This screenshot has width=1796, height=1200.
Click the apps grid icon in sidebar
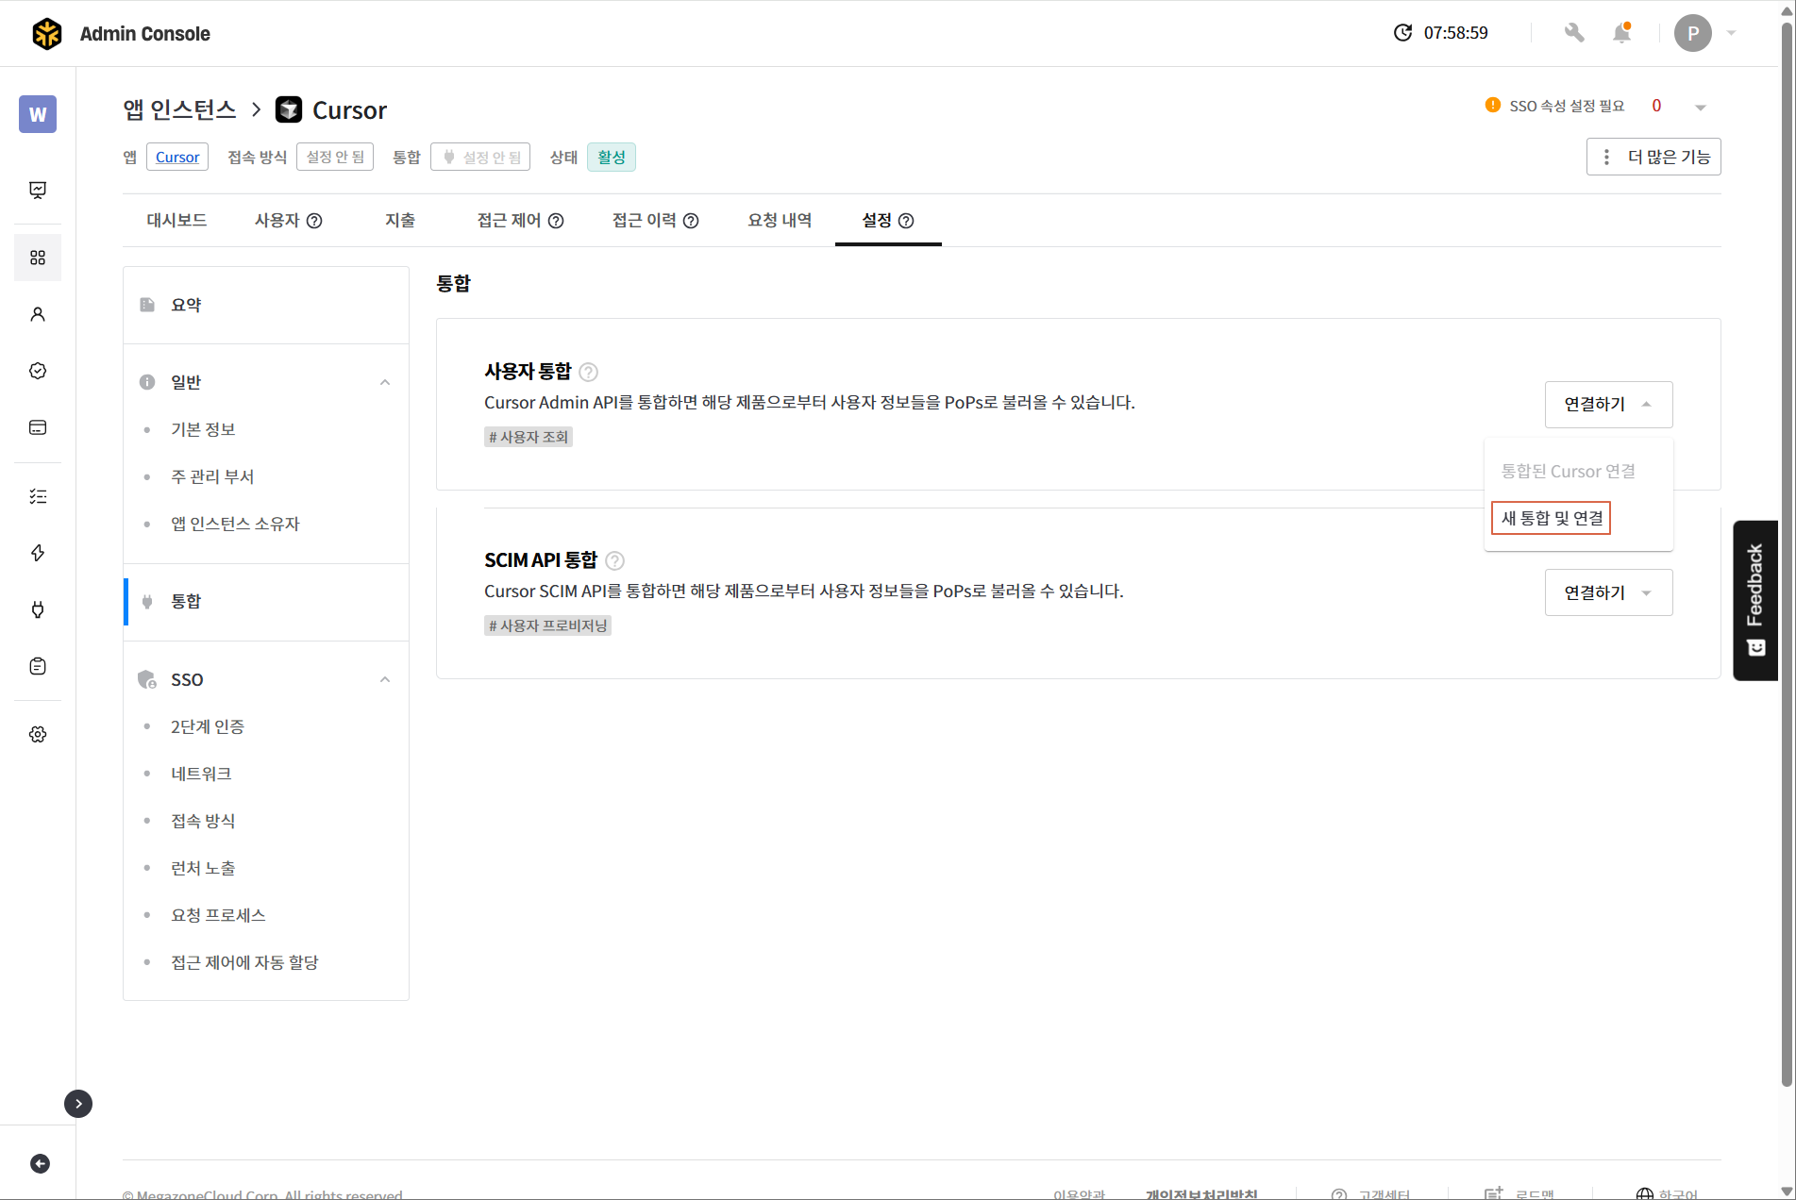[x=38, y=258]
